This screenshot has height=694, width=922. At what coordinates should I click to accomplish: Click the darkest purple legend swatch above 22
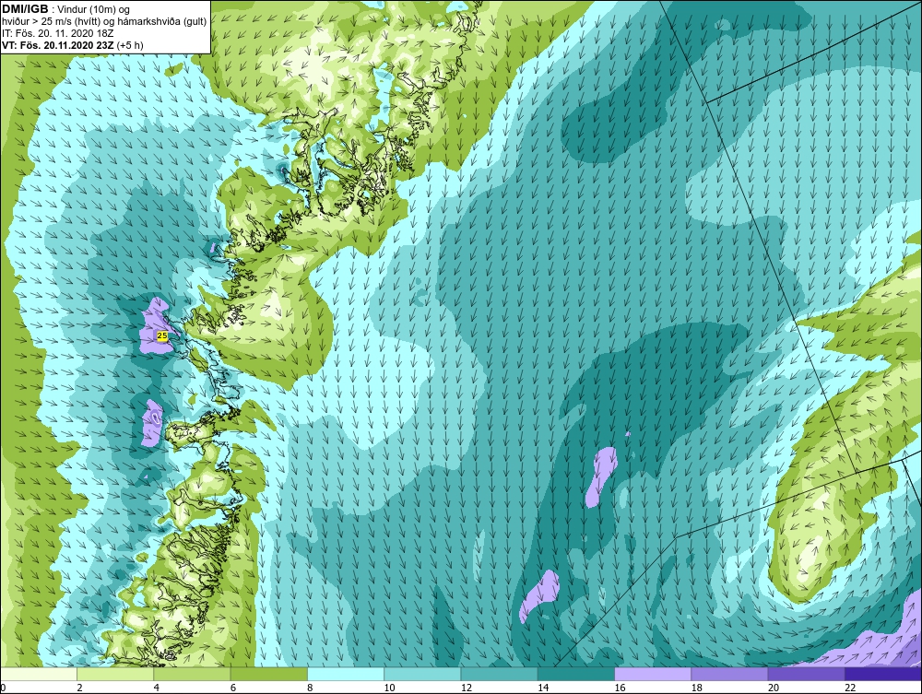(883, 674)
